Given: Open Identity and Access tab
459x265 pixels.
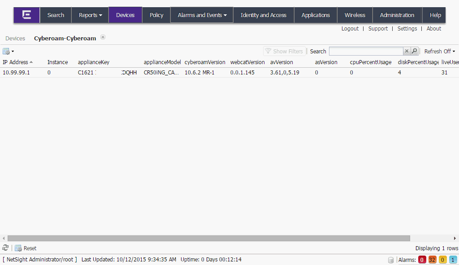Looking at the screenshot, I should coord(264,15).
